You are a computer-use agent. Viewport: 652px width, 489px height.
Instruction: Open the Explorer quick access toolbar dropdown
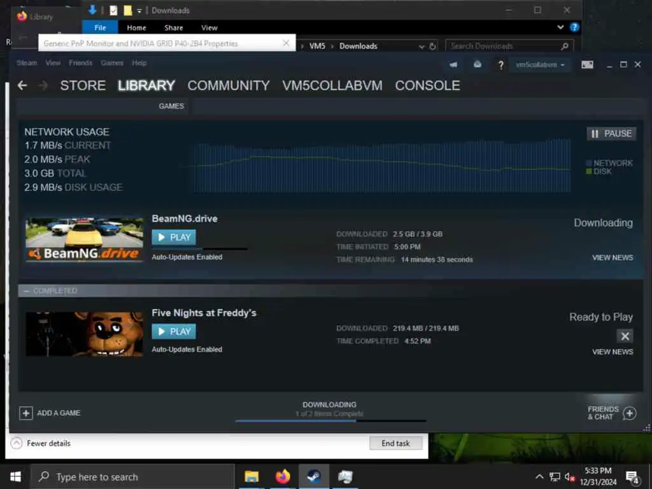[139, 11]
